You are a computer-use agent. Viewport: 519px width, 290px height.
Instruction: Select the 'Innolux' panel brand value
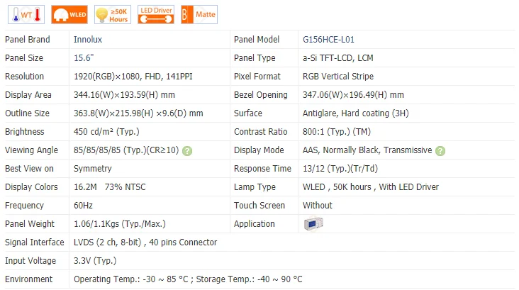tap(88, 40)
